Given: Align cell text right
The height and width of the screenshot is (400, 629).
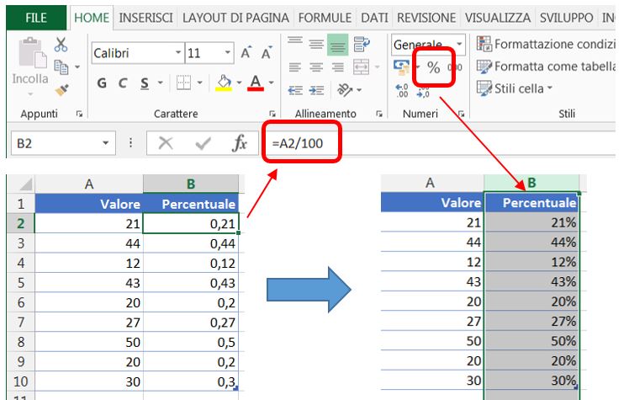Looking at the screenshot, I should pyautogui.click(x=338, y=67).
